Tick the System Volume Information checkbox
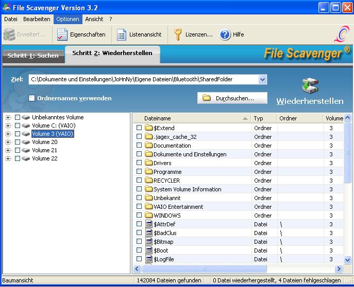The image size is (354, 287). click(x=139, y=189)
